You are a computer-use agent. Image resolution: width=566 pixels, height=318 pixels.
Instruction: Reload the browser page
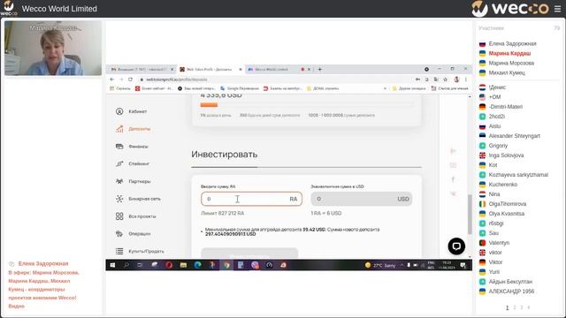(x=130, y=79)
